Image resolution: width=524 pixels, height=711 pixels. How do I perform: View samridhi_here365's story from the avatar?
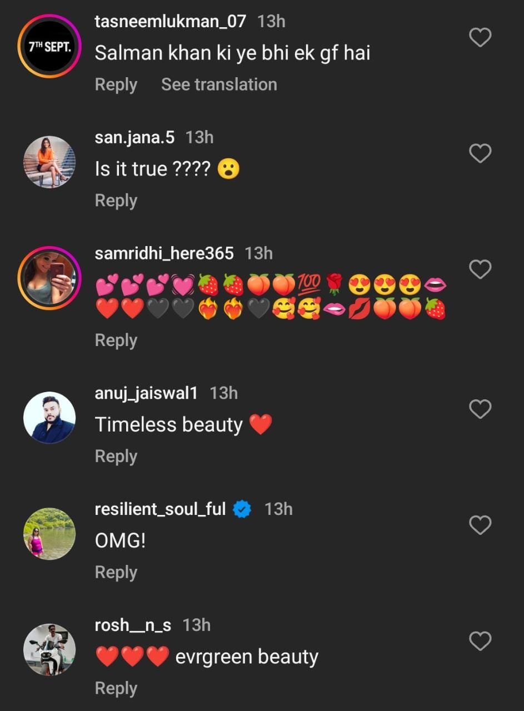(x=49, y=278)
